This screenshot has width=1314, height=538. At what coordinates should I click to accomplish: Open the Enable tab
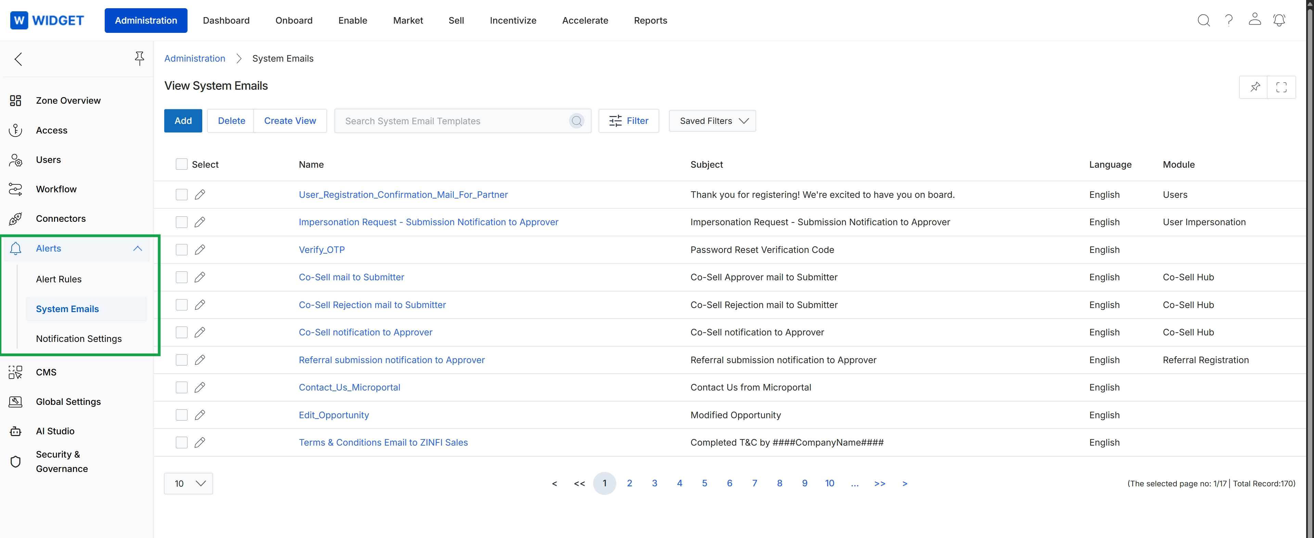(x=352, y=21)
